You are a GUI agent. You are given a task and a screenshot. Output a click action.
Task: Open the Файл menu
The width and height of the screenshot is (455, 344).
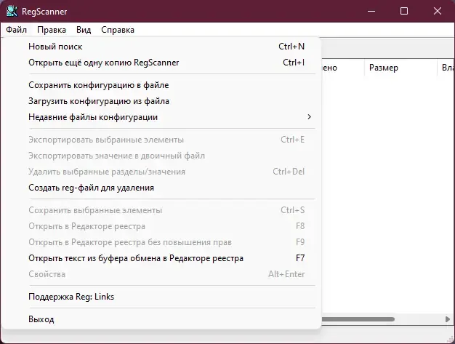point(16,30)
